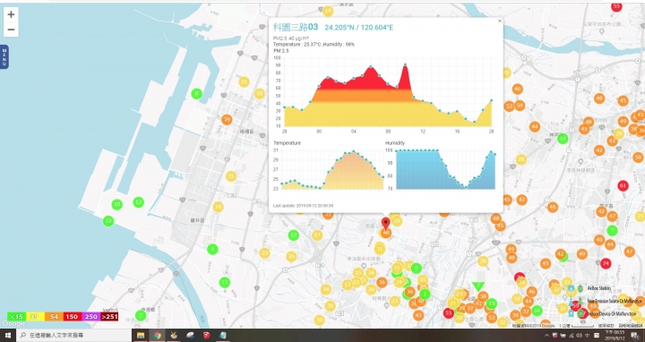Image resolution: width=645 pixels, height=342 pixels.
Task: Switch to Chrome on the taskbar
Action: 157,335
